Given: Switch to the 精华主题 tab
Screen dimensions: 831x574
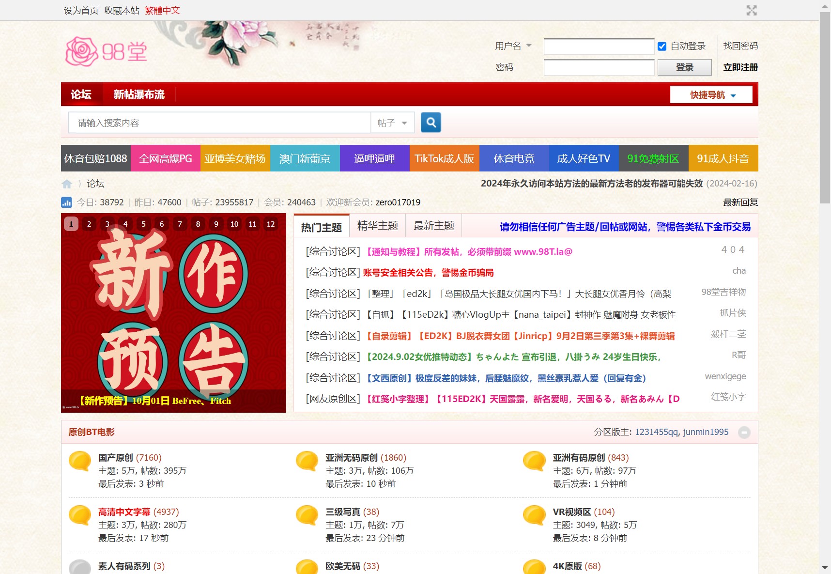Looking at the screenshot, I should coord(377,226).
